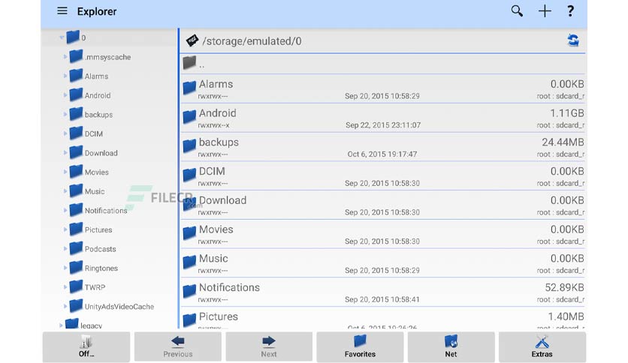Select UnityAdsVideoCache folder icon in tree

(x=76, y=306)
